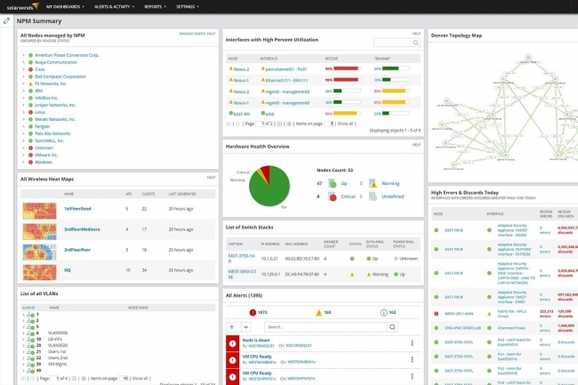The height and width of the screenshot is (385, 578).
Task: Click the yellow warning alerts count icon
Action: [318, 312]
